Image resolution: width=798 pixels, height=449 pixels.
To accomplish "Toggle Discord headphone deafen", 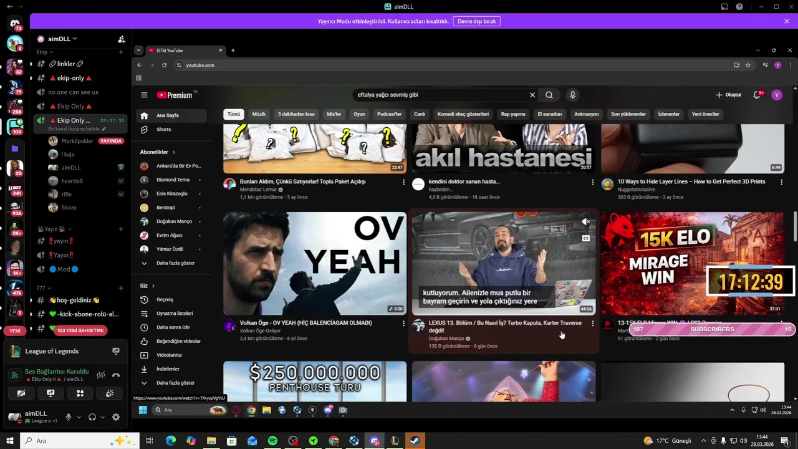I will tap(92, 417).
